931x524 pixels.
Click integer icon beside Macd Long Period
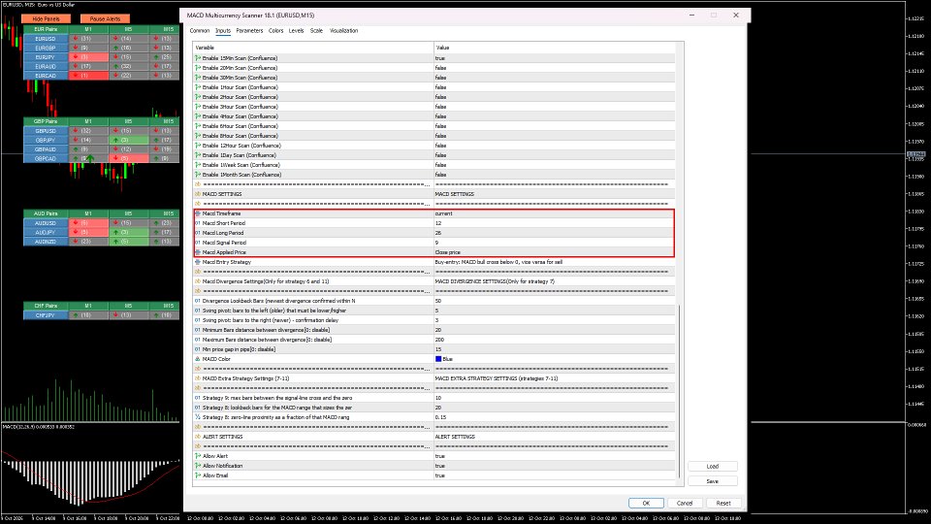coord(198,233)
